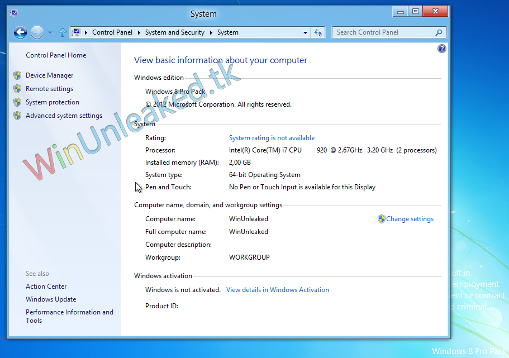Image resolution: width=509 pixels, height=358 pixels.
Task: Click the Forward navigation arrow
Action: tap(37, 32)
